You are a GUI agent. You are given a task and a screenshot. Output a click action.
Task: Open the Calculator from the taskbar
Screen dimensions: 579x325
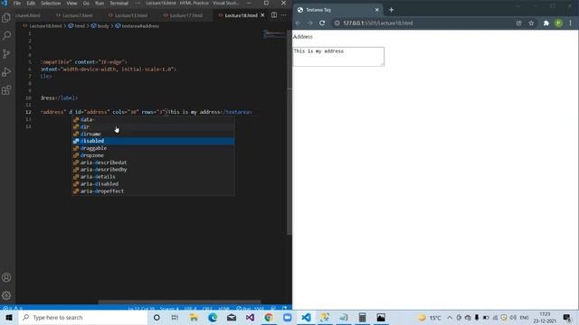tap(362, 317)
